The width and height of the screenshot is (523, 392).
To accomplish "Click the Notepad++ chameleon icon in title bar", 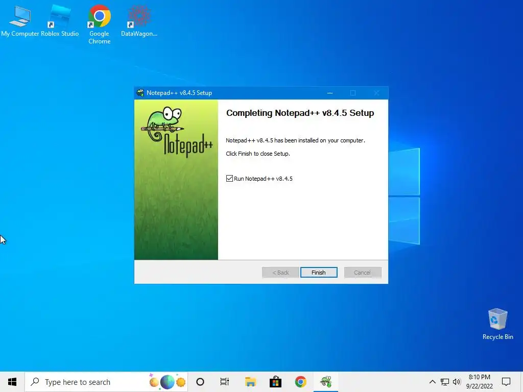I will click(140, 93).
